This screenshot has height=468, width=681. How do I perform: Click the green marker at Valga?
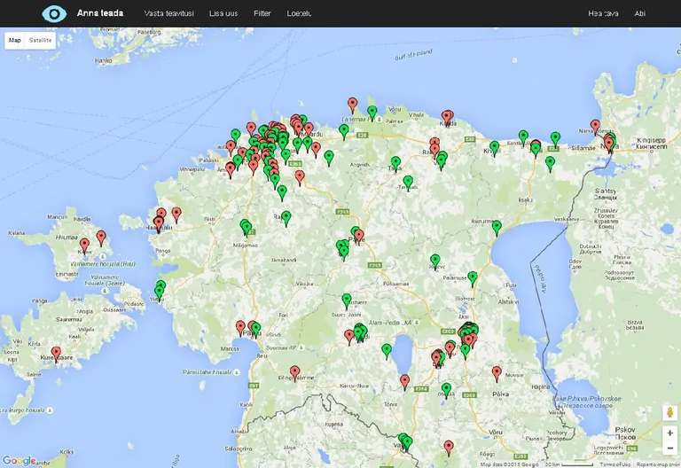tap(407, 443)
